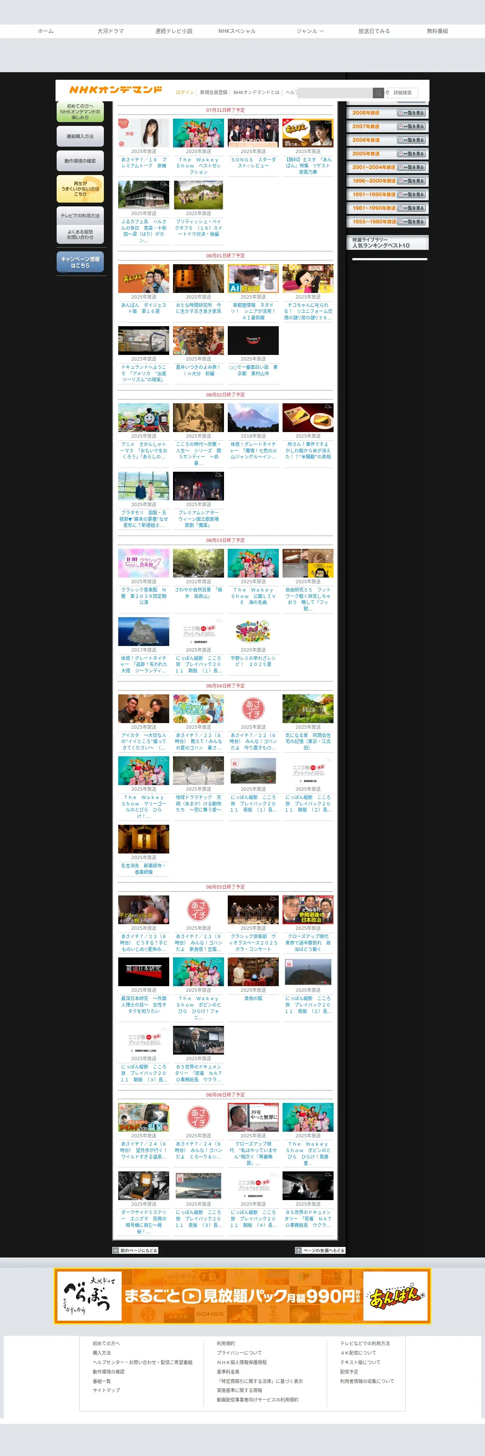The image size is (485, 1456).
Task: Open thumbnail for きかんしゃトーマス アニメ
Action: (144, 418)
